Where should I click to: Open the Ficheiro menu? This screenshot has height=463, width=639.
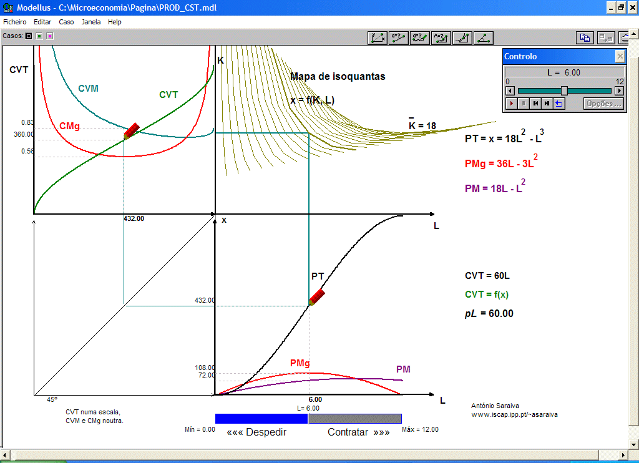tap(15, 22)
